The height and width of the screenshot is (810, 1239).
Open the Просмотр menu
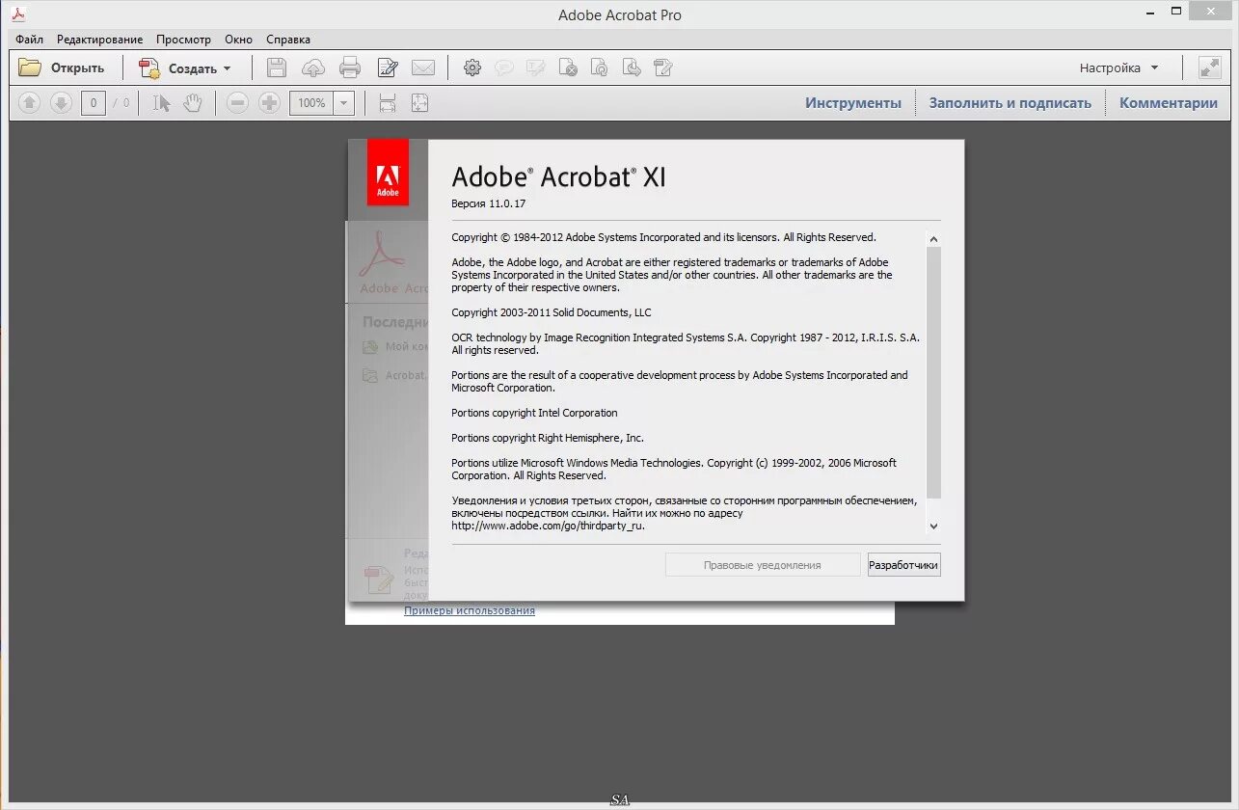pos(183,40)
